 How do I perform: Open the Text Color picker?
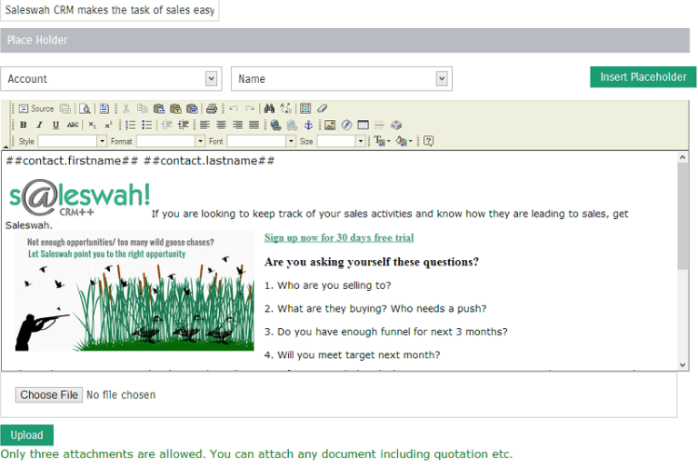click(382, 142)
